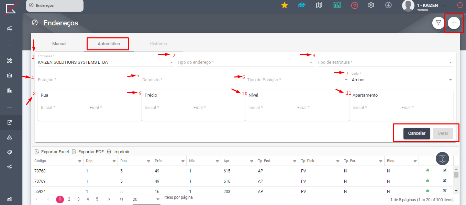The width and height of the screenshot is (466, 205).
Task: Open the bar chart icon at sidebar bottom
Action: [10, 199]
